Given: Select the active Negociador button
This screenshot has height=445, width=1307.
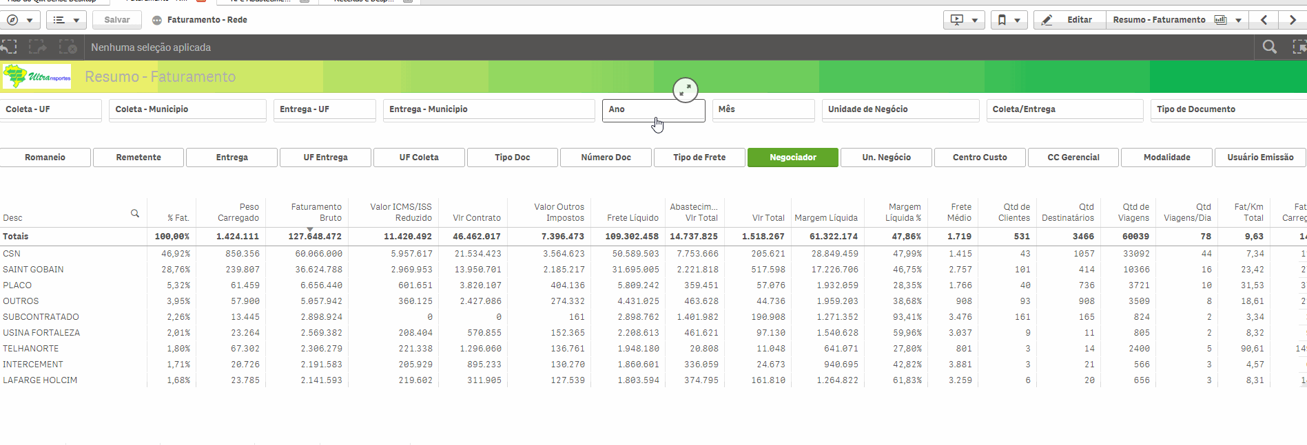Looking at the screenshot, I should pos(793,158).
